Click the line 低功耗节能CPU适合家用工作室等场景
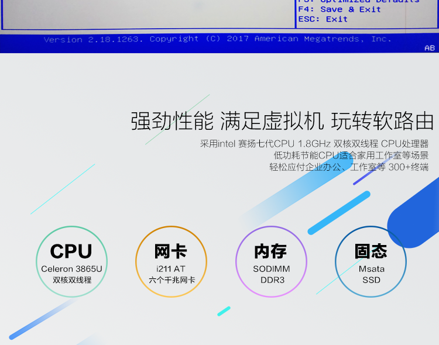Screen dimensions: 439x345 (x=351, y=156)
